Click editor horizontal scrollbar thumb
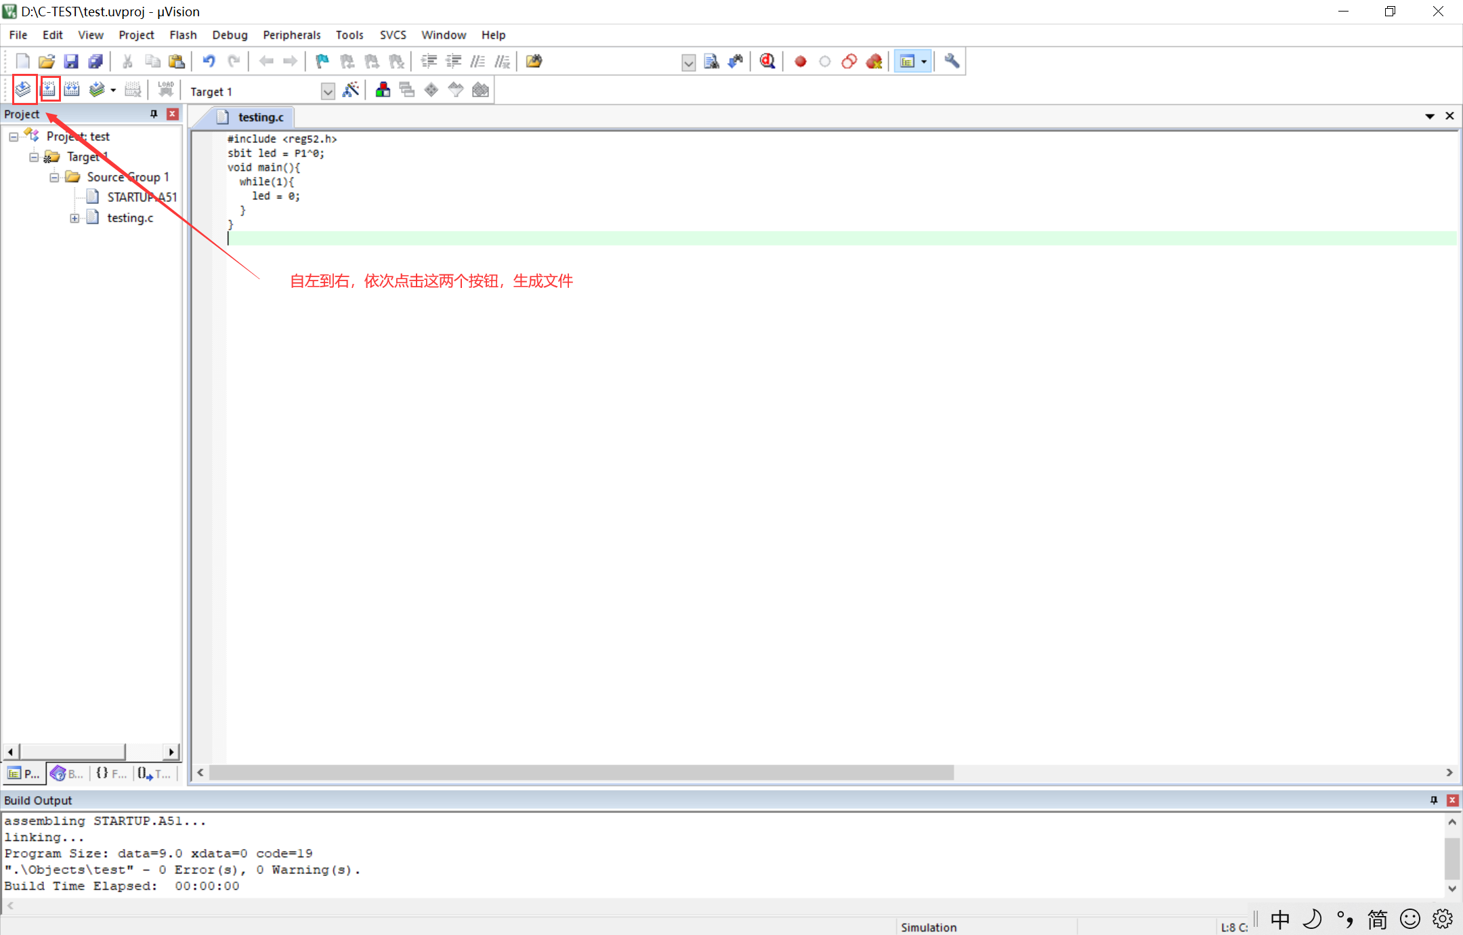The height and width of the screenshot is (935, 1463). (581, 773)
